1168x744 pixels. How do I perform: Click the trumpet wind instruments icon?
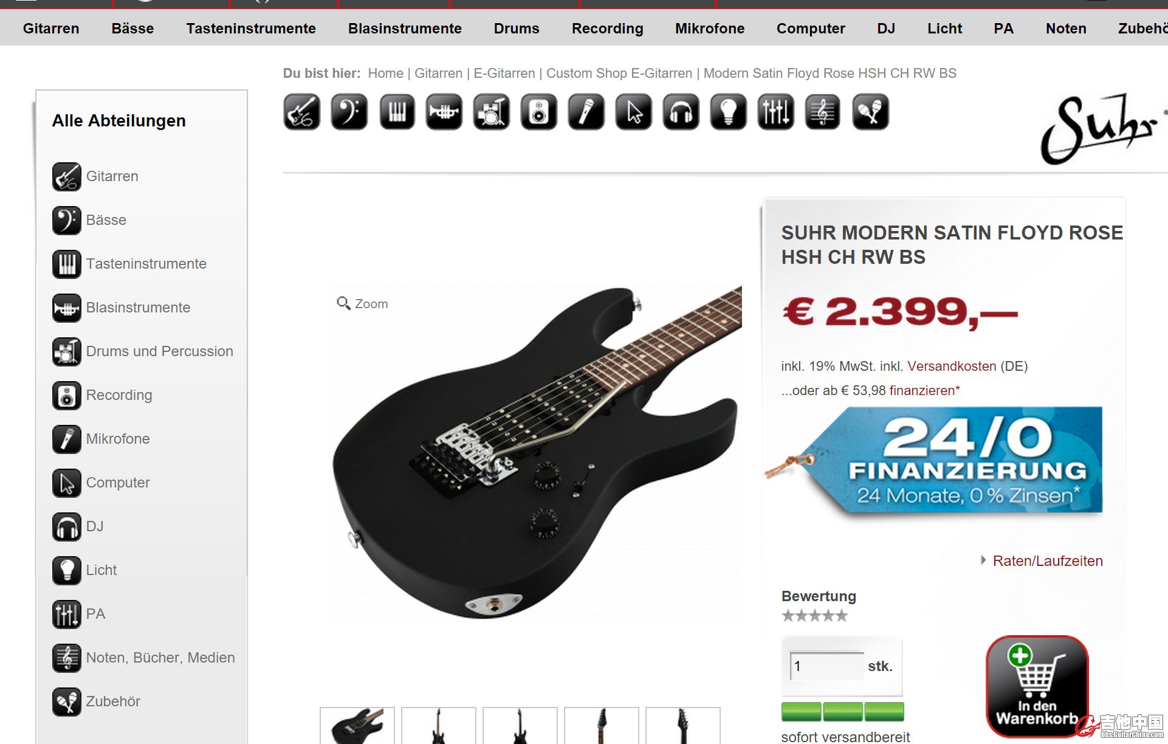[444, 112]
